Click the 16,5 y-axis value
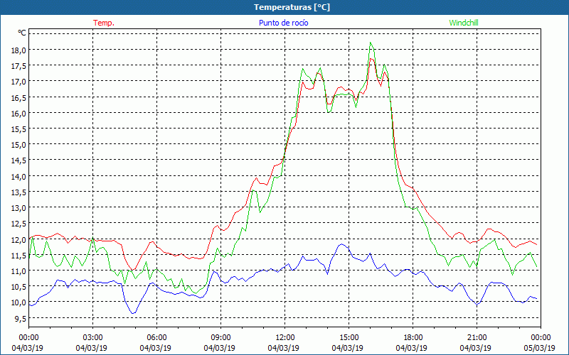Image resolution: width=569 pixels, height=355 pixels. 18,97
